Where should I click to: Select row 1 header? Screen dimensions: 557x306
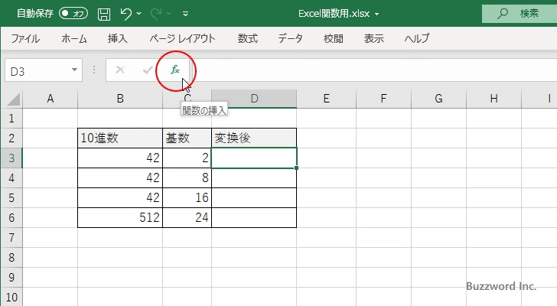pyautogui.click(x=11, y=119)
